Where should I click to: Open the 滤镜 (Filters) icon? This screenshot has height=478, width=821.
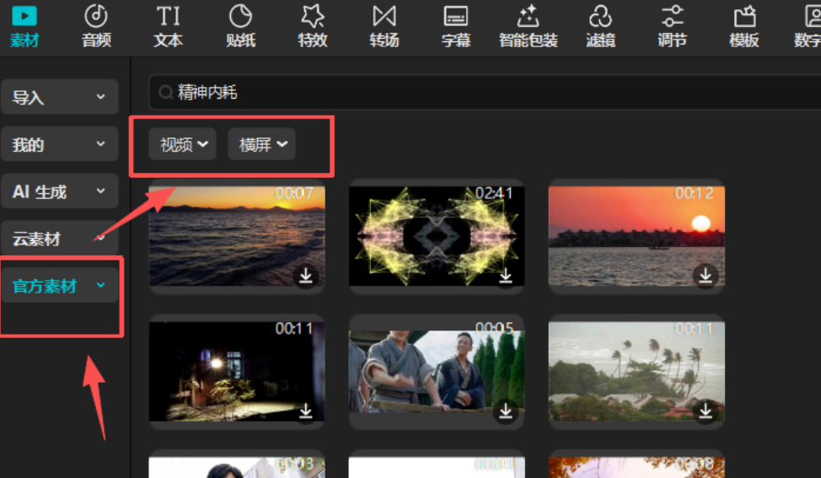(x=600, y=16)
